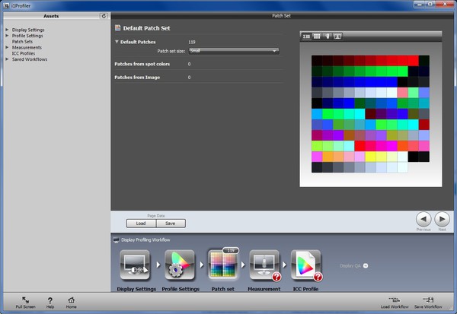Open Display QA via its arrow icon
The height and width of the screenshot is (314, 457).
pyautogui.click(x=366, y=265)
